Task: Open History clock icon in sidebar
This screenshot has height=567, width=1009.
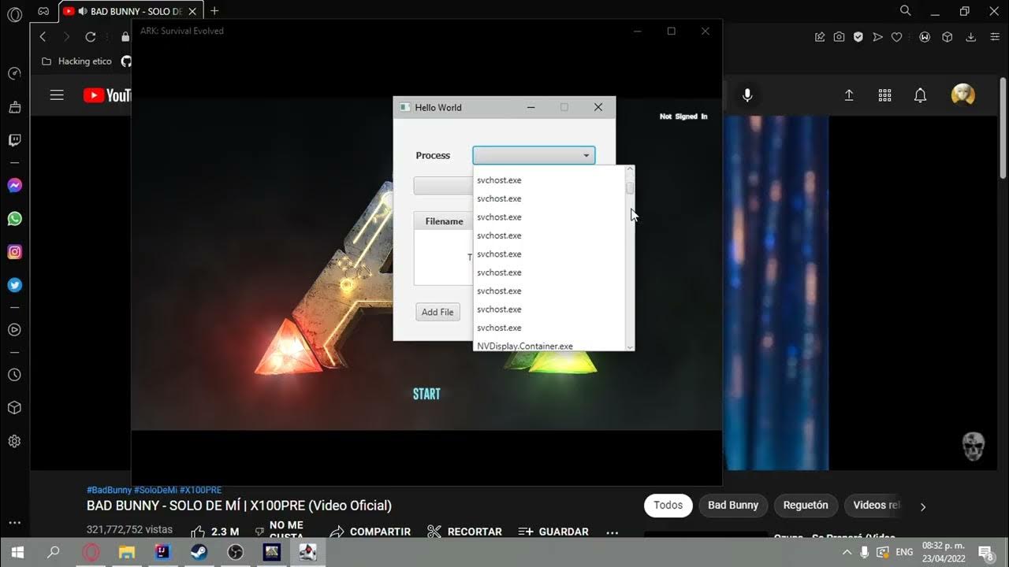Action: 14,375
